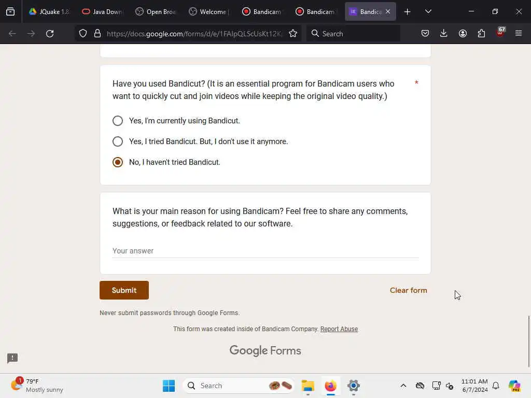Open the Google Forms logo link
Viewport: 531px width, 398px height.
[x=265, y=350]
